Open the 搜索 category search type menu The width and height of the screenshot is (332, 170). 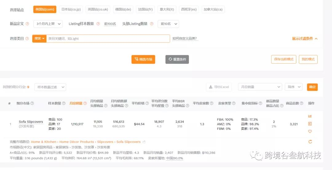click(39, 39)
